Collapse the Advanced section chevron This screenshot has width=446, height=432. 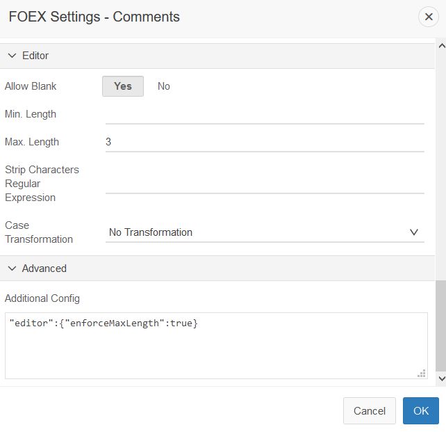[x=12, y=269]
